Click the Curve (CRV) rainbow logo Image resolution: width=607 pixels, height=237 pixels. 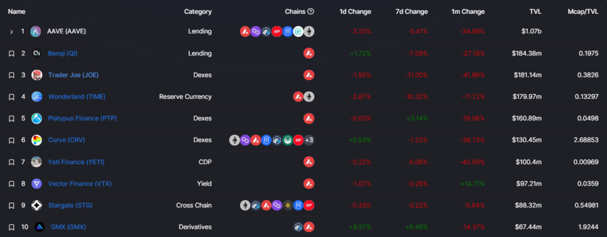tap(36, 140)
